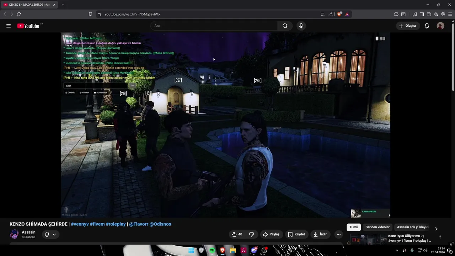Screen dimensions: 455x256
Task: Open Kane Ryuu Ölüyor mu suggested video
Action: click(x=410, y=238)
